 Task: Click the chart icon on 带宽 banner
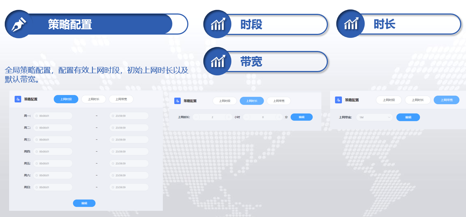pos(218,62)
